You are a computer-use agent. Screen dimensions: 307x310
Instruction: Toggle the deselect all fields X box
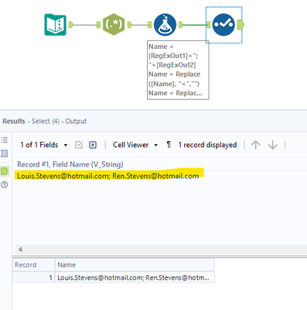[93, 145]
